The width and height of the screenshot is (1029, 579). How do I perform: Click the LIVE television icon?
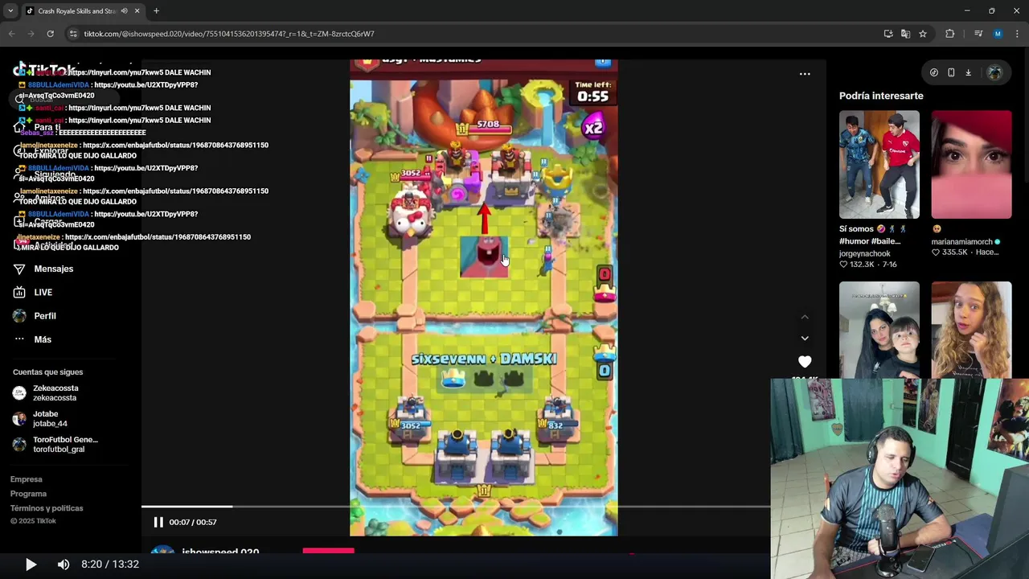pos(19,293)
